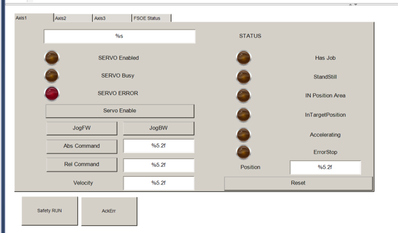Click the Safety RUN button
The image size is (398, 233).
pos(50,211)
